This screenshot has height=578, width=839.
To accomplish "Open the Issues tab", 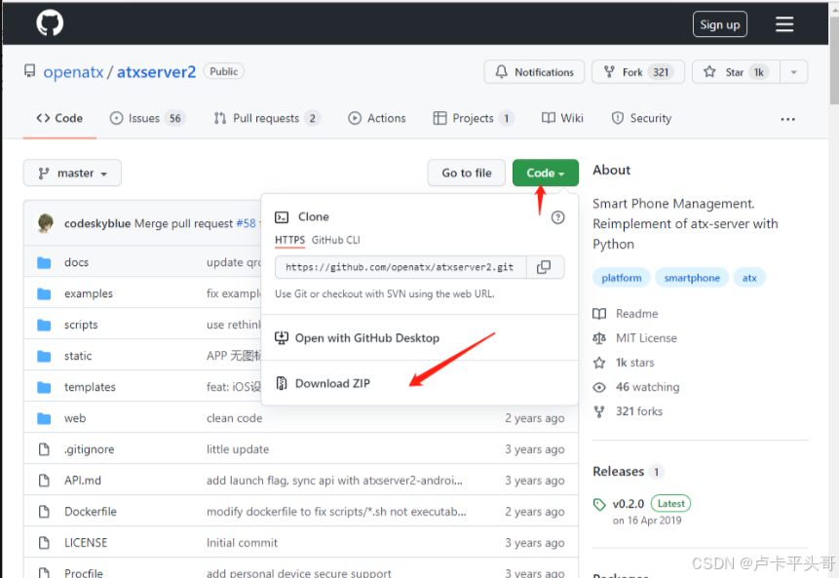I will [x=147, y=118].
